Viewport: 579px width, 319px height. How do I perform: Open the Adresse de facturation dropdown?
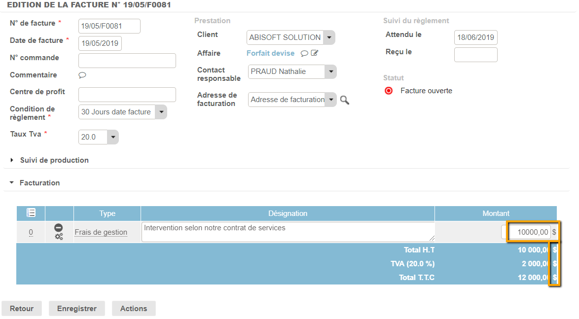click(x=331, y=100)
